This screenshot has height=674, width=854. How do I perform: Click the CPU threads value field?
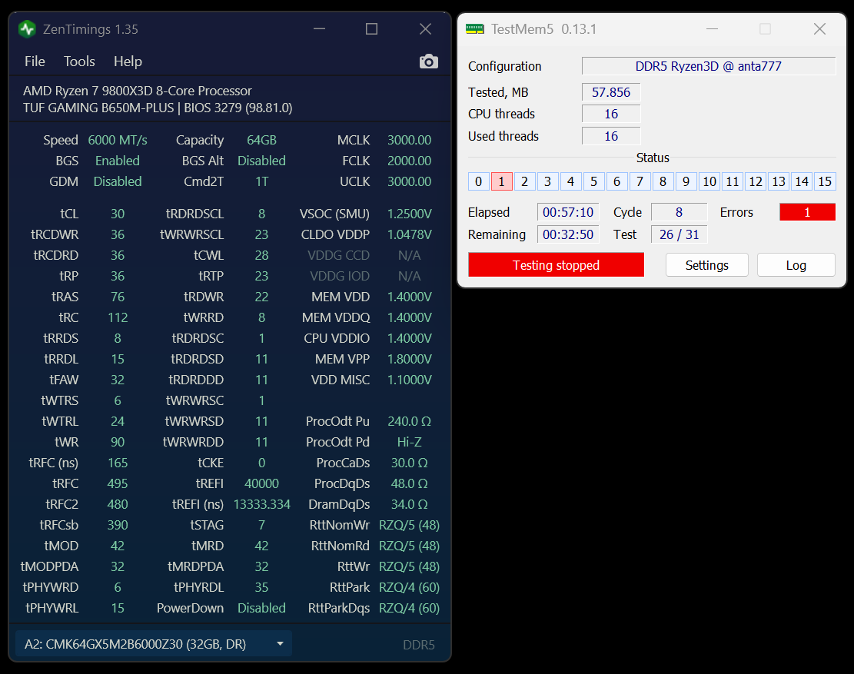pyautogui.click(x=611, y=114)
